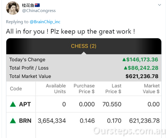Screen dimensions: 166x138
Task: Click the Australian flag emoji
Action: 37,5
